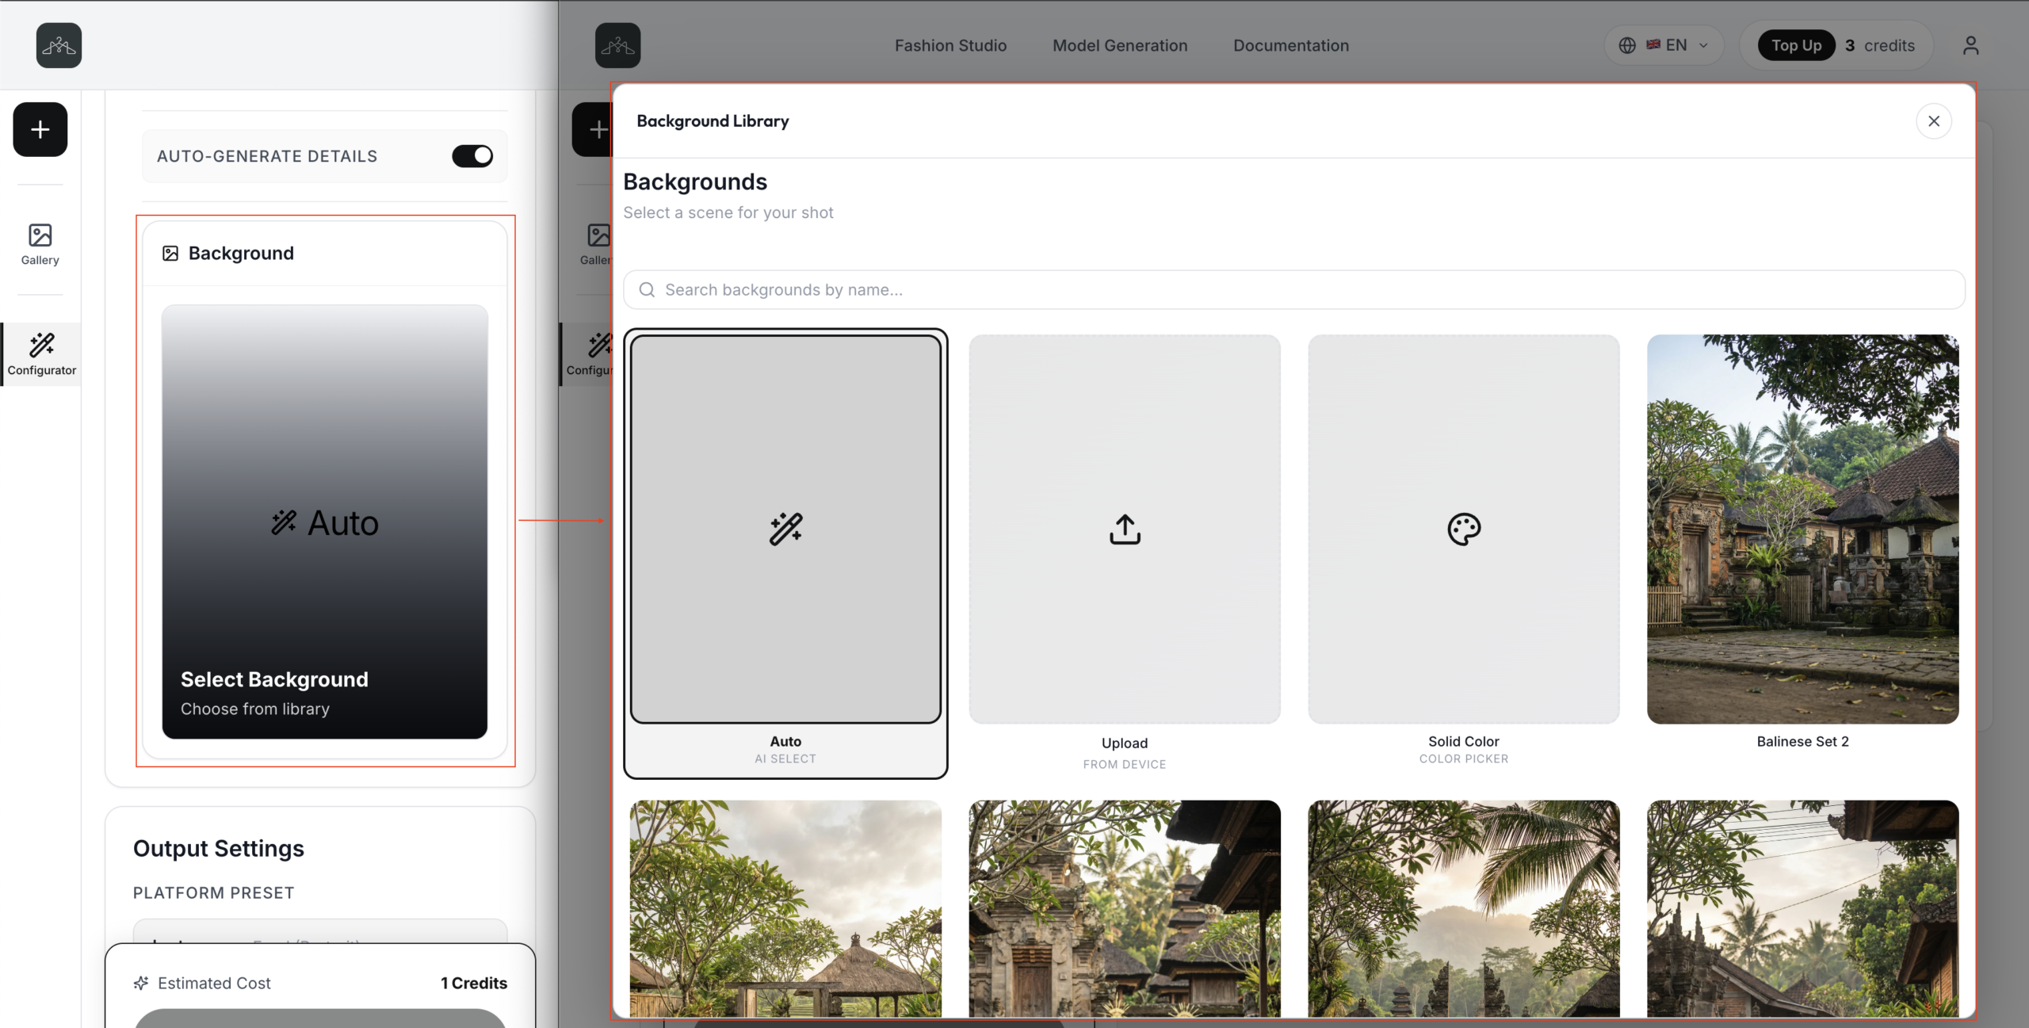2029x1028 pixels.
Task: Click the Search backgrounds by name field
Action: 1294,290
